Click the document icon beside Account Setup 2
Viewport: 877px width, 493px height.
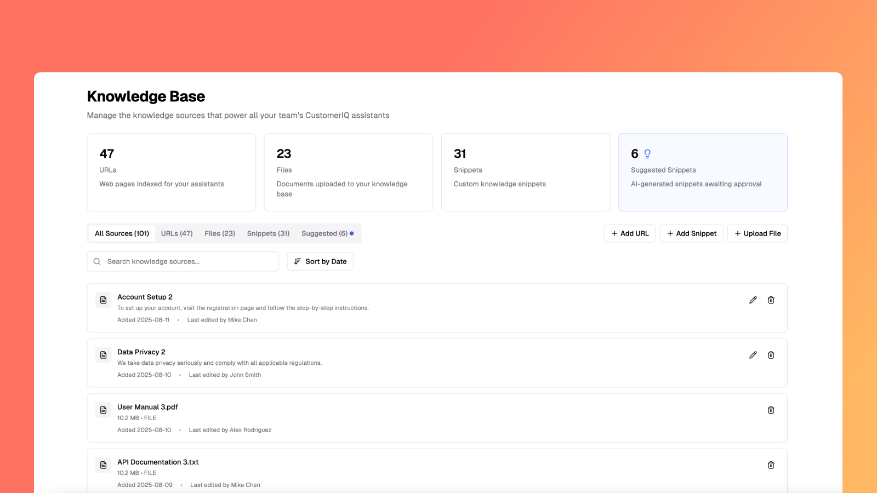[103, 300]
